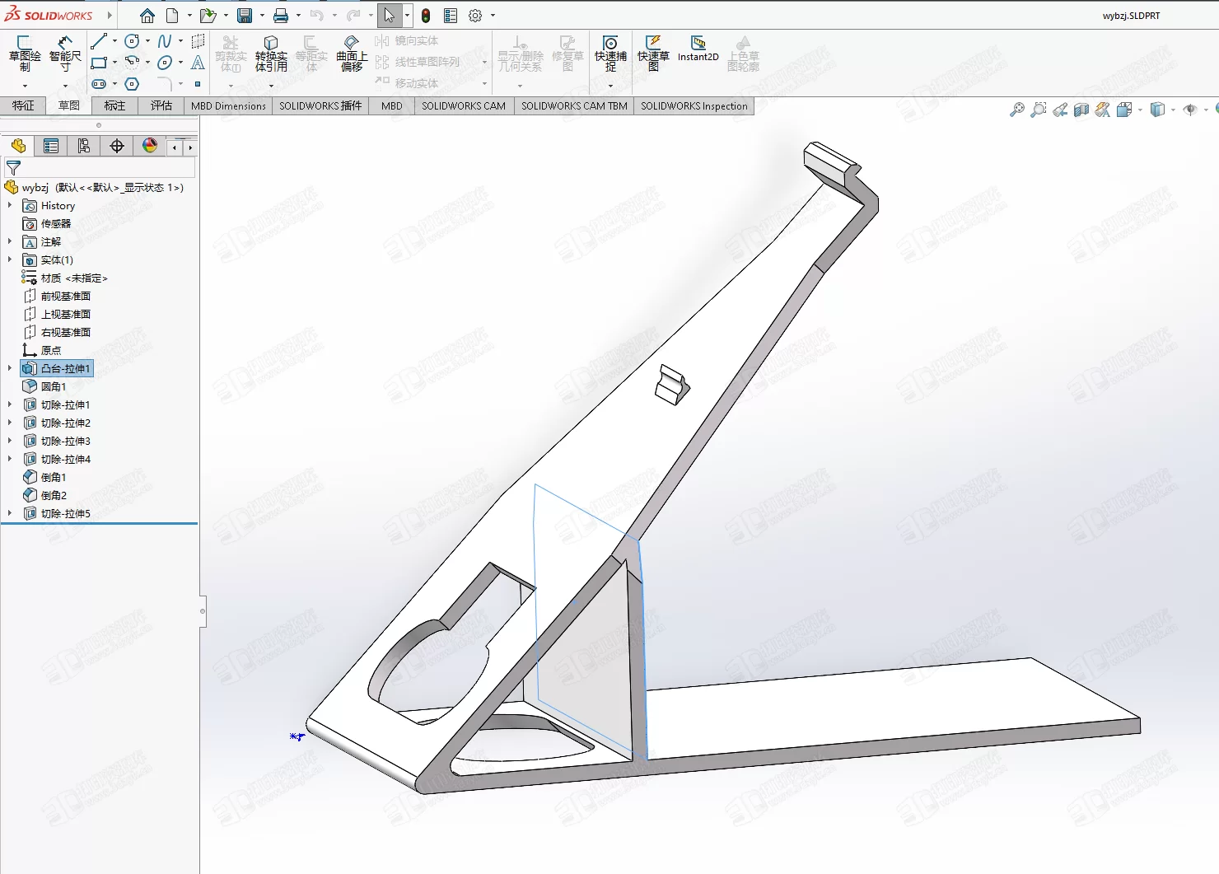Image resolution: width=1219 pixels, height=874 pixels.
Task: Switch to SOLIDWORKS CAM tab
Action: pyautogui.click(x=464, y=105)
